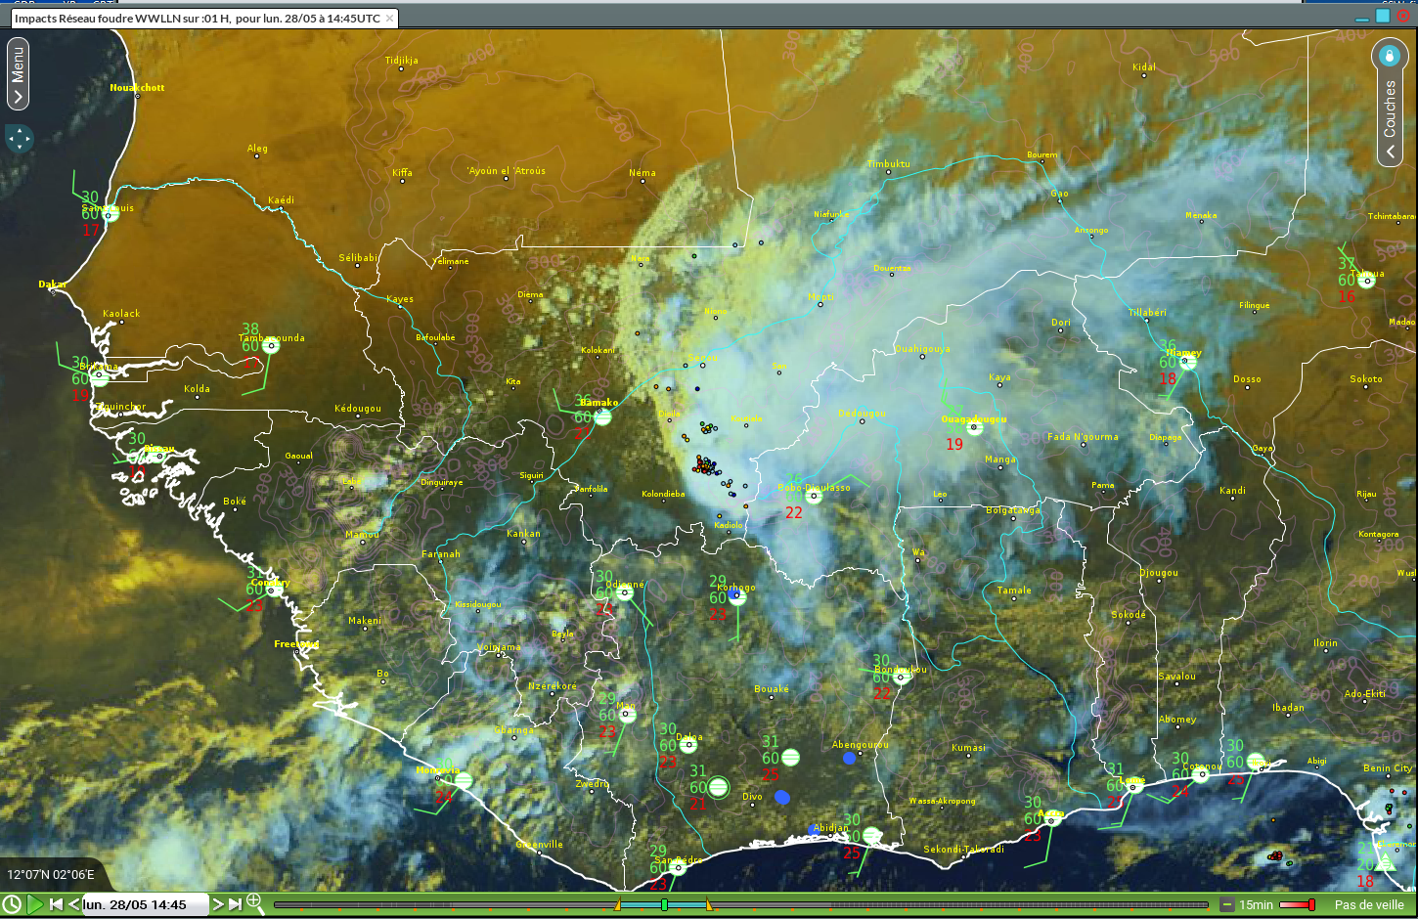1418x919 pixels.
Task: Click the Bobo-Dioulasso station symbol
Action: [x=814, y=496]
